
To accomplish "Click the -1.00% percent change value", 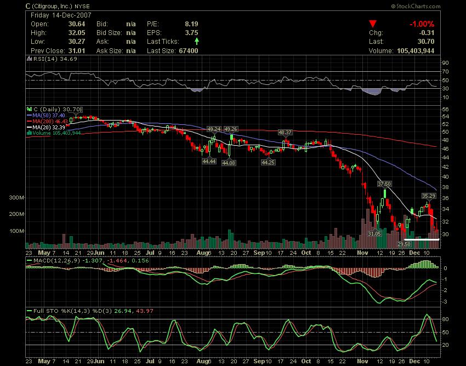I will pyautogui.click(x=422, y=24).
